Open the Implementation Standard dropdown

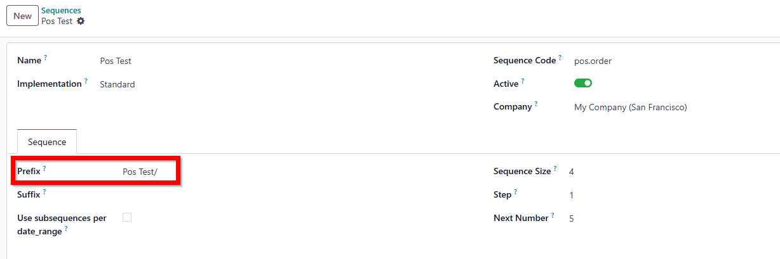tap(117, 84)
